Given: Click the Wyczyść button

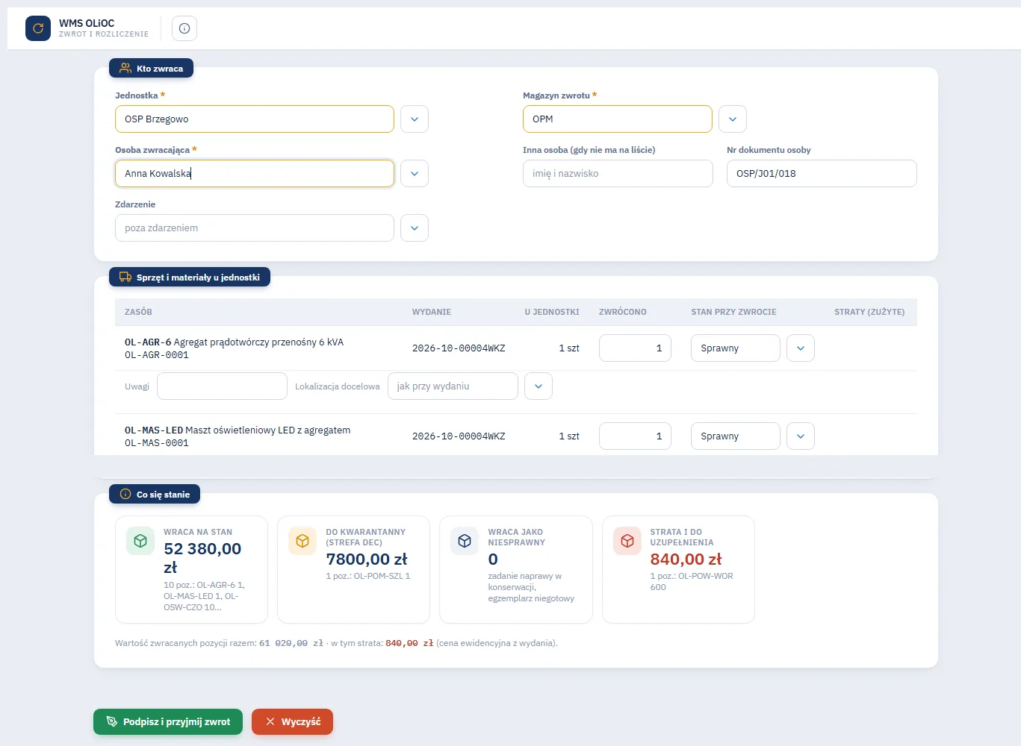Looking at the screenshot, I should coord(292,721).
